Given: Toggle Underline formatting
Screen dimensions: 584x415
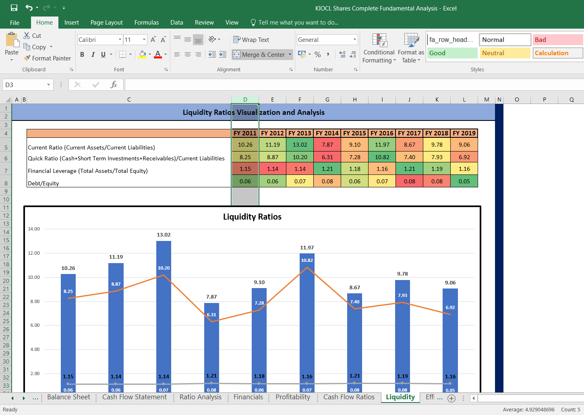Looking at the screenshot, I should pyautogui.click(x=104, y=54).
